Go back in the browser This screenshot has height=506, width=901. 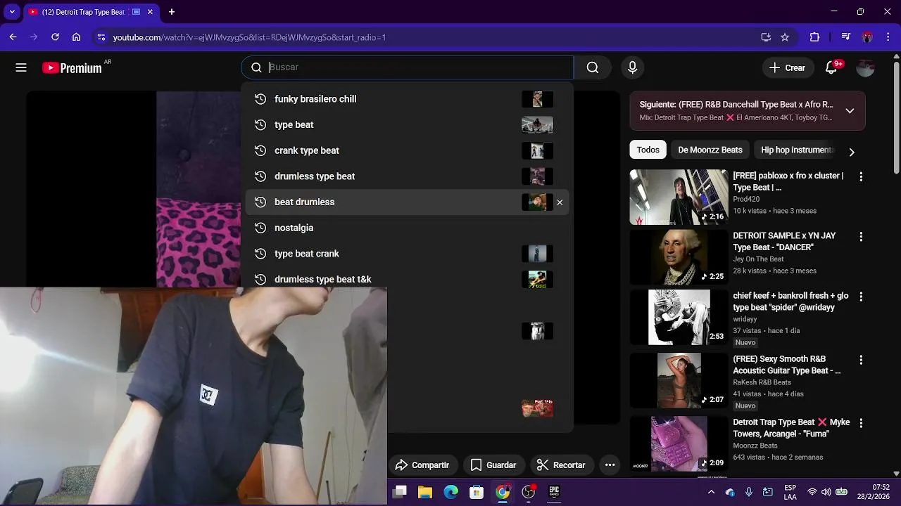point(13,37)
